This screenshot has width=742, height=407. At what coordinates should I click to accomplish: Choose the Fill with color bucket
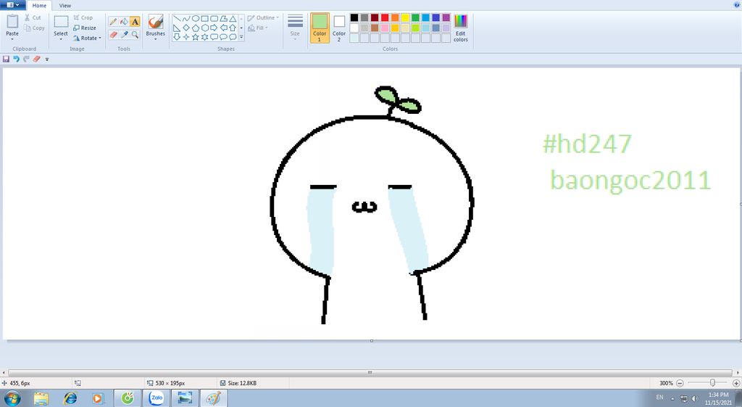pos(124,22)
